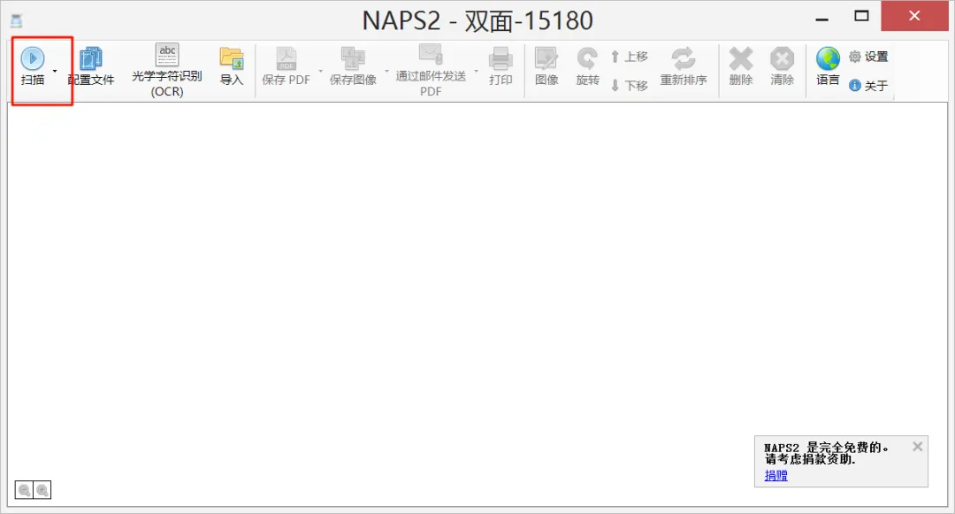
Task: Open the 语言 language menu
Action: point(828,66)
